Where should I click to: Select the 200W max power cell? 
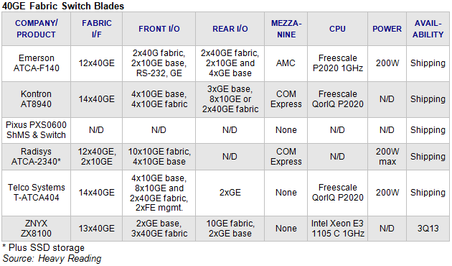click(x=387, y=157)
